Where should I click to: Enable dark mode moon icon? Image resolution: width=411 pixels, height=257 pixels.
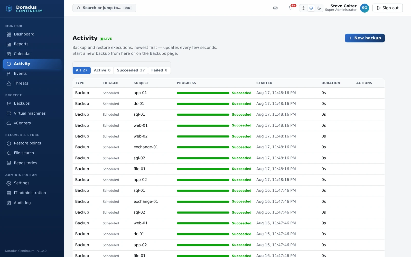click(x=319, y=8)
